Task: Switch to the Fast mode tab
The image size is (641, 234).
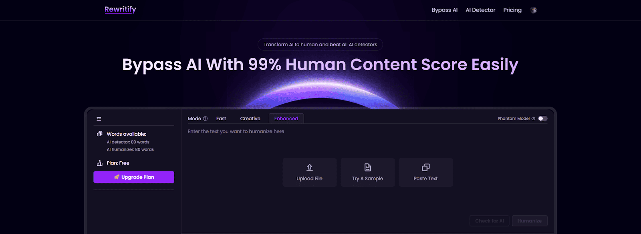Action: point(221,119)
